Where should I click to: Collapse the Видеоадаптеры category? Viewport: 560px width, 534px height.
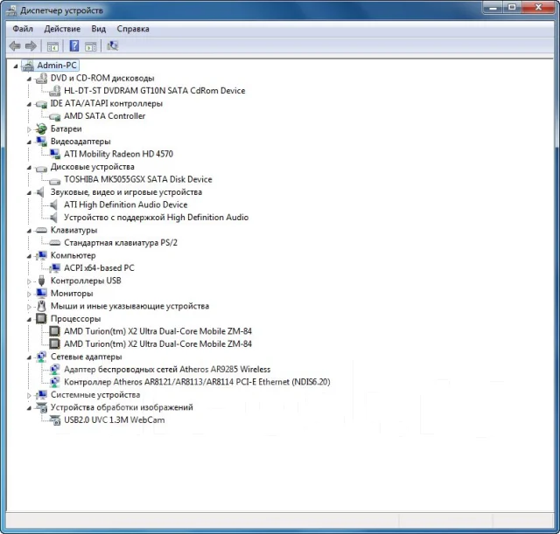tap(29, 142)
